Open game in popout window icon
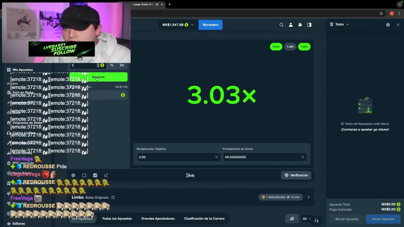404x227 pixels. 106,175
